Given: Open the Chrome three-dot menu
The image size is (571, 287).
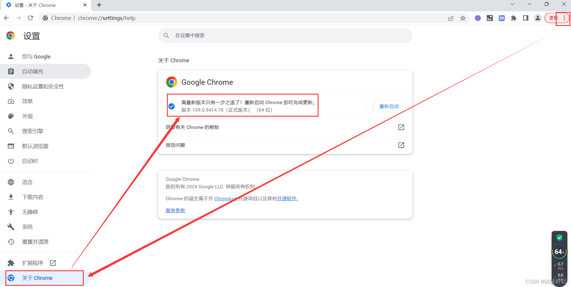Looking at the screenshot, I should (x=564, y=18).
